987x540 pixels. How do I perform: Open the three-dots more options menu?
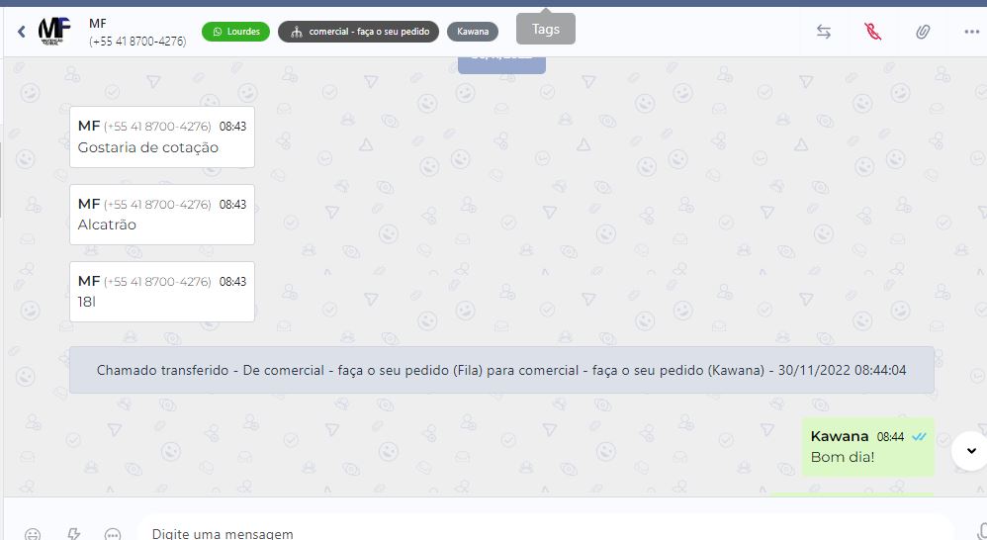[971, 32]
